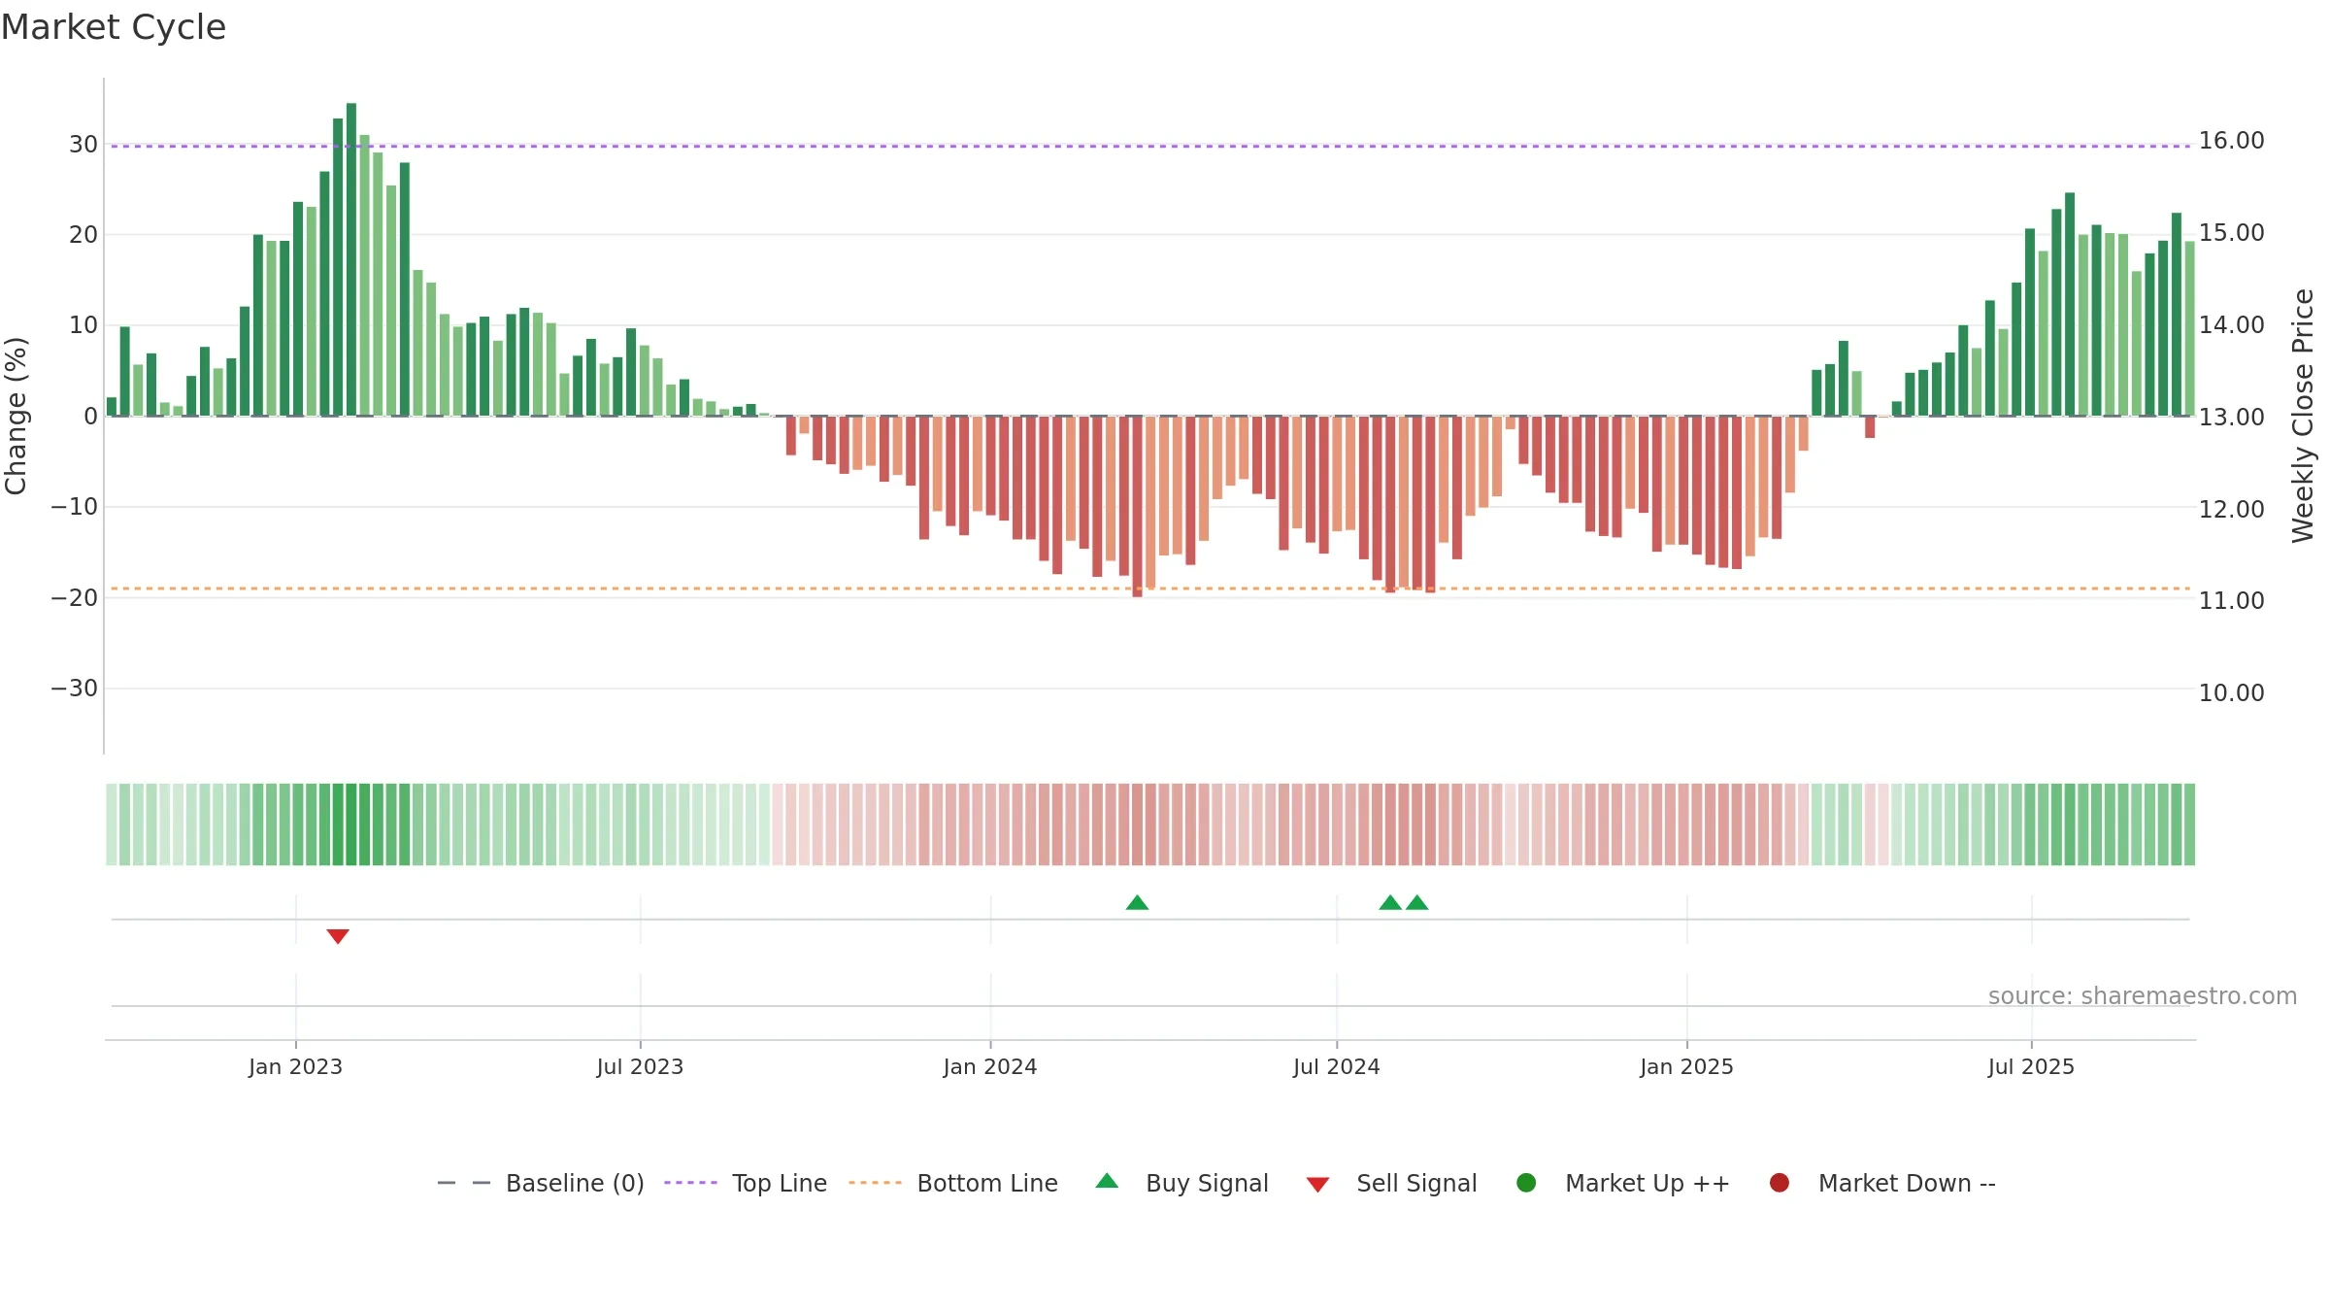Click the 16.00 price axis label
The height and width of the screenshot is (1311, 2330).
[x=2231, y=141]
